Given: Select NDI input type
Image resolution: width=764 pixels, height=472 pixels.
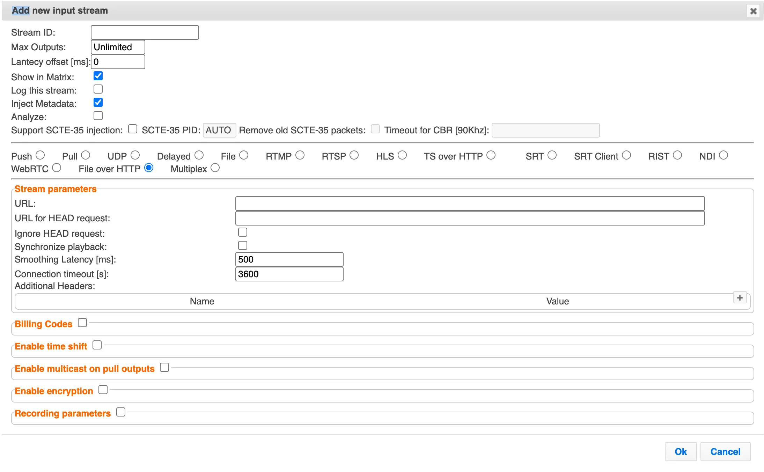Looking at the screenshot, I should (x=723, y=155).
